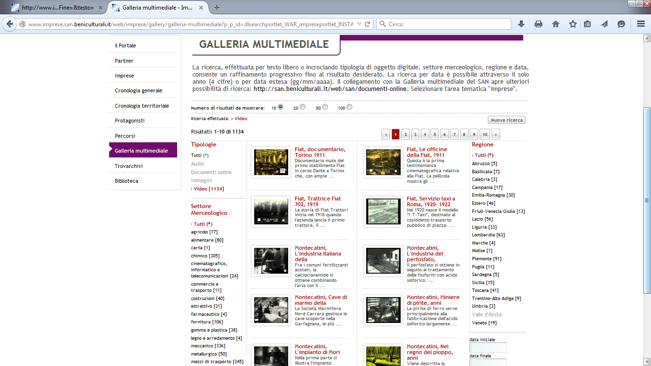Image resolution: width=651 pixels, height=366 pixels.
Task: Open Trovarchivi sidebar menu item
Action: (129, 166)
